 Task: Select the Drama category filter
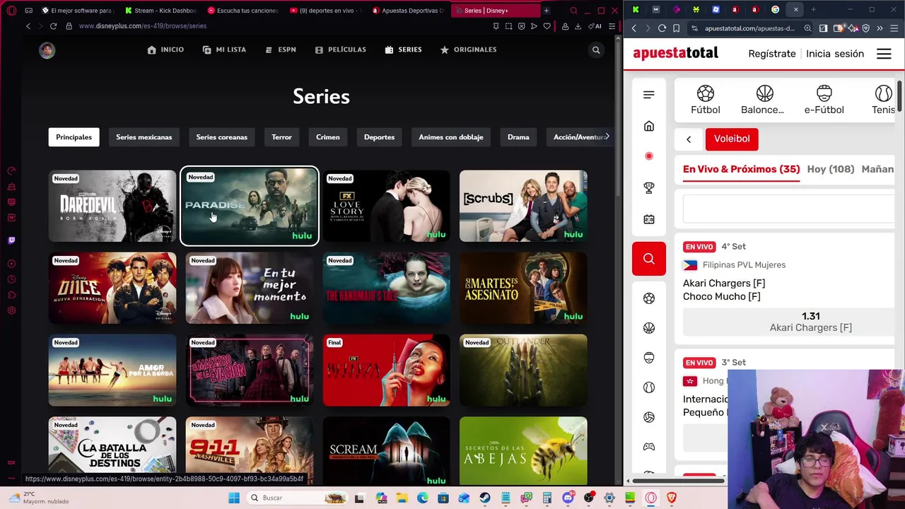coord(518,137)
